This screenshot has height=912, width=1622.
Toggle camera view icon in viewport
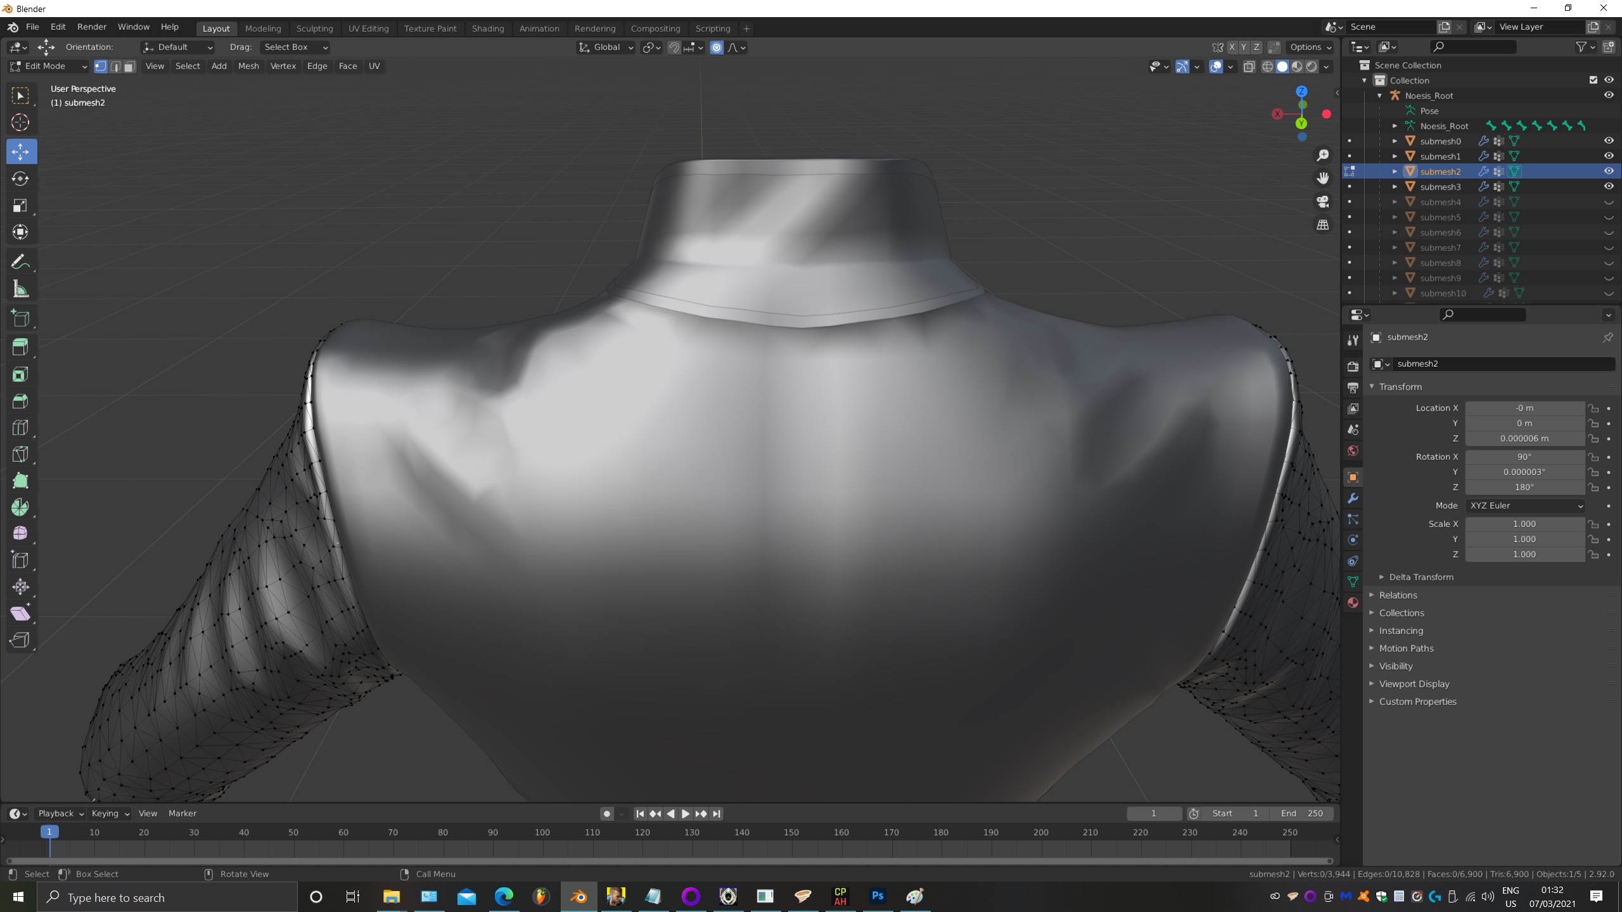tap(1323, 201)
